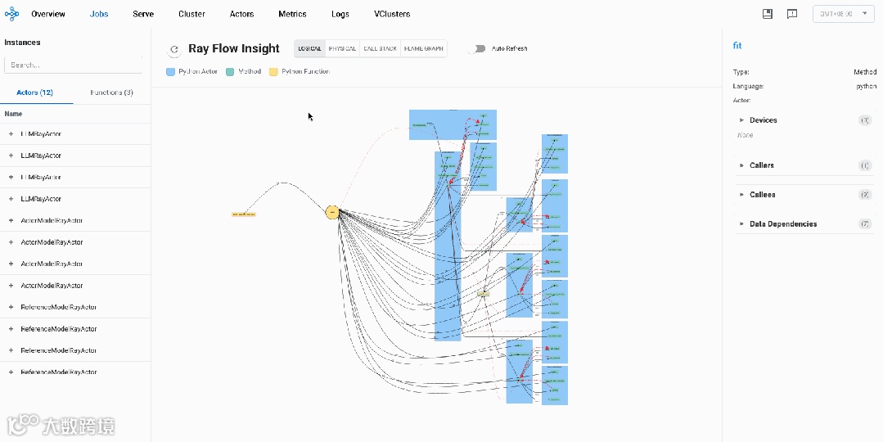Click the Type value 'Method'
883x442 pixels.
pos(865,72)
